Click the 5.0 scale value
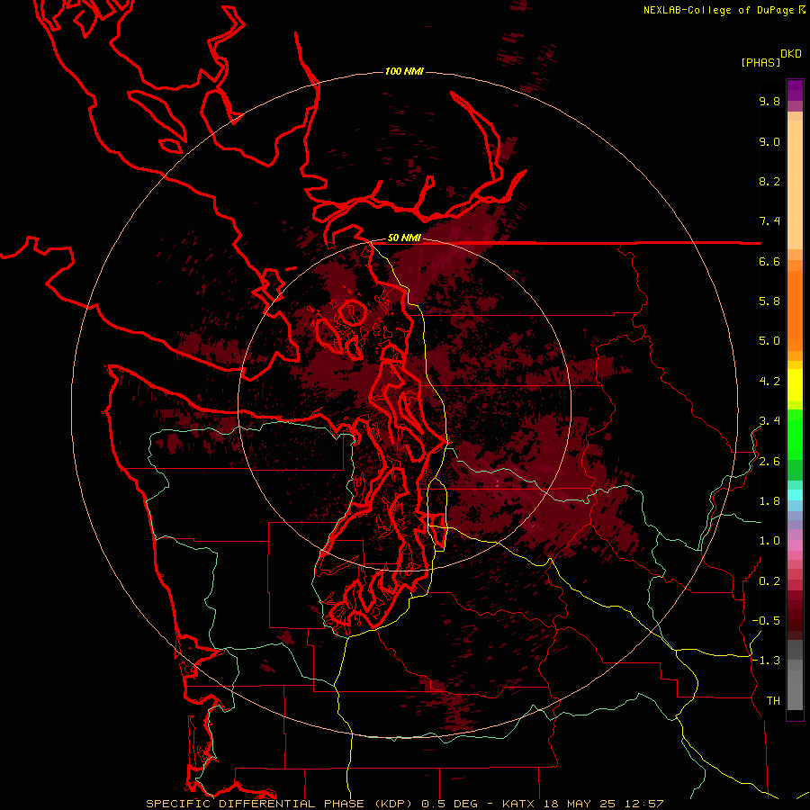Viewport: 810px width, 810px height. coord(769,341)
